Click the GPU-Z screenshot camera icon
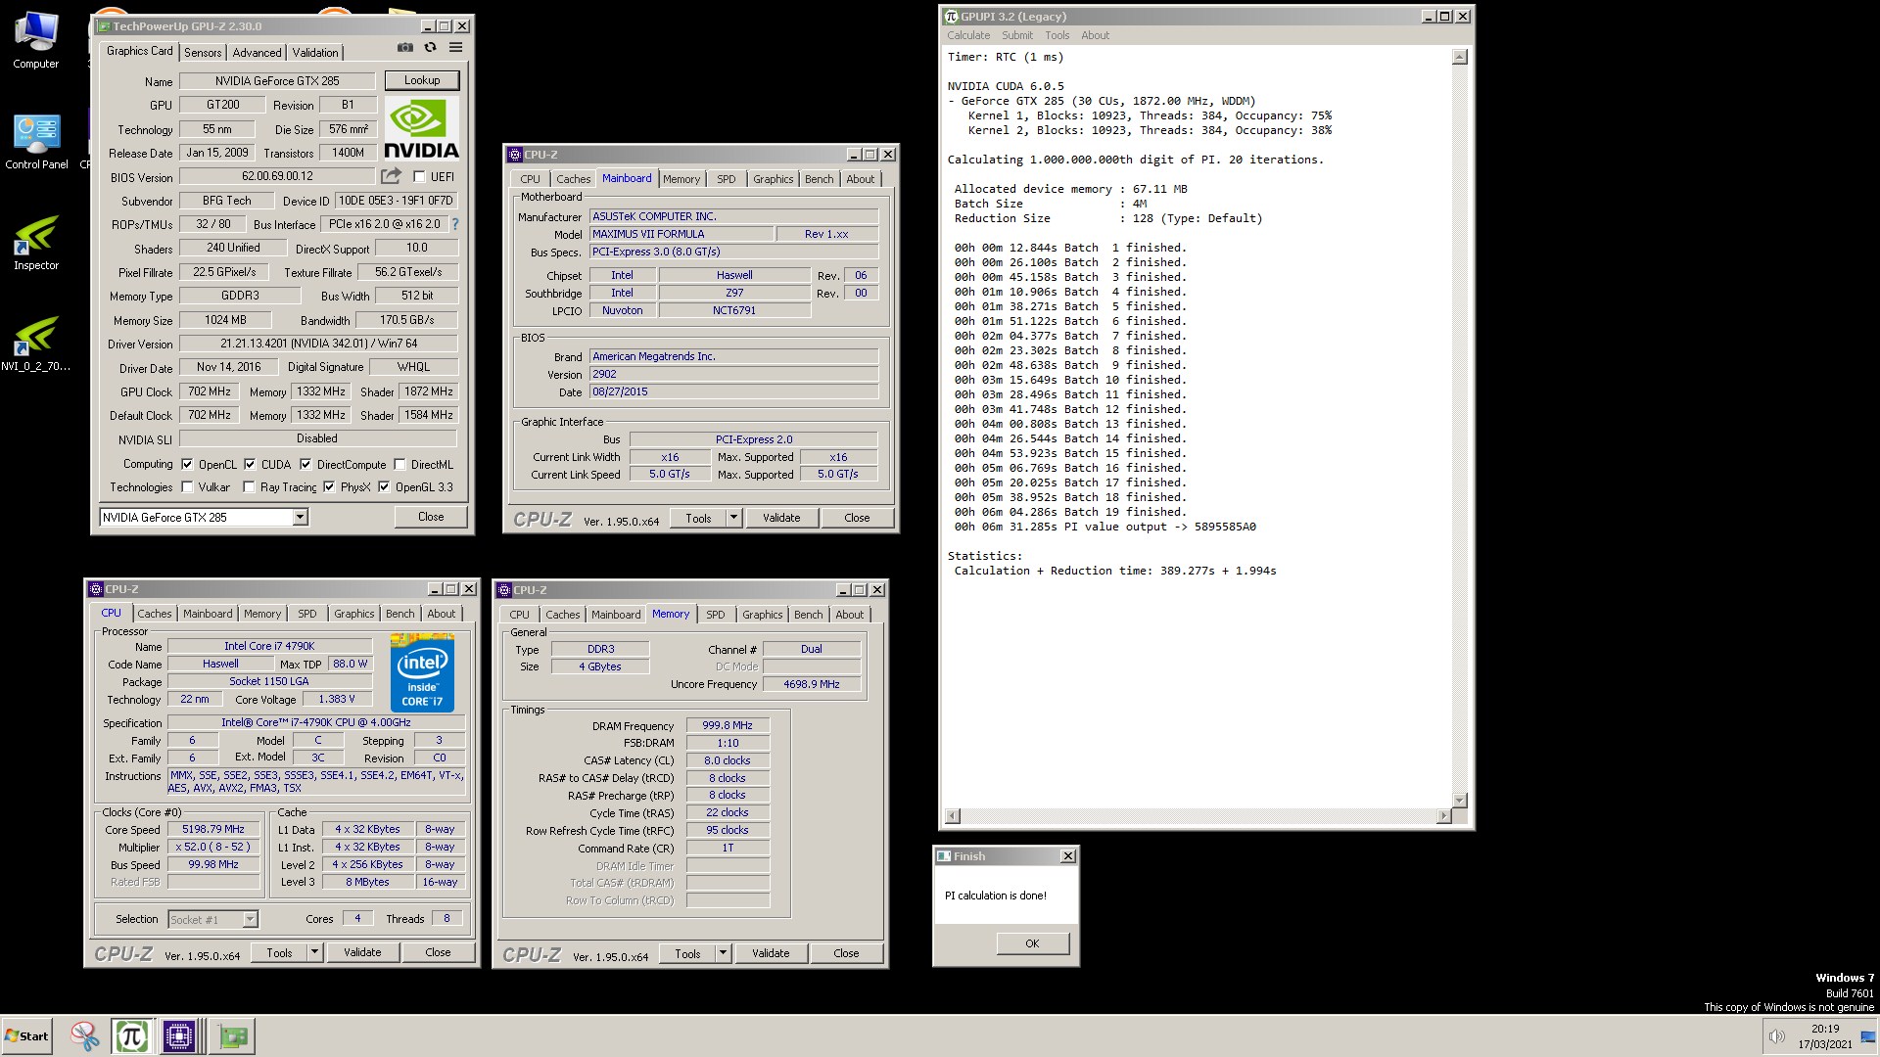 [x=405, y=47]
